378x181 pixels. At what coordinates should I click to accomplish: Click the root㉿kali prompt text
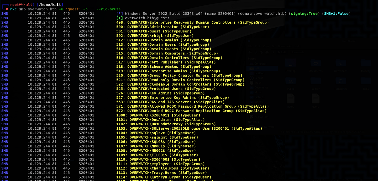coord(20,4)
